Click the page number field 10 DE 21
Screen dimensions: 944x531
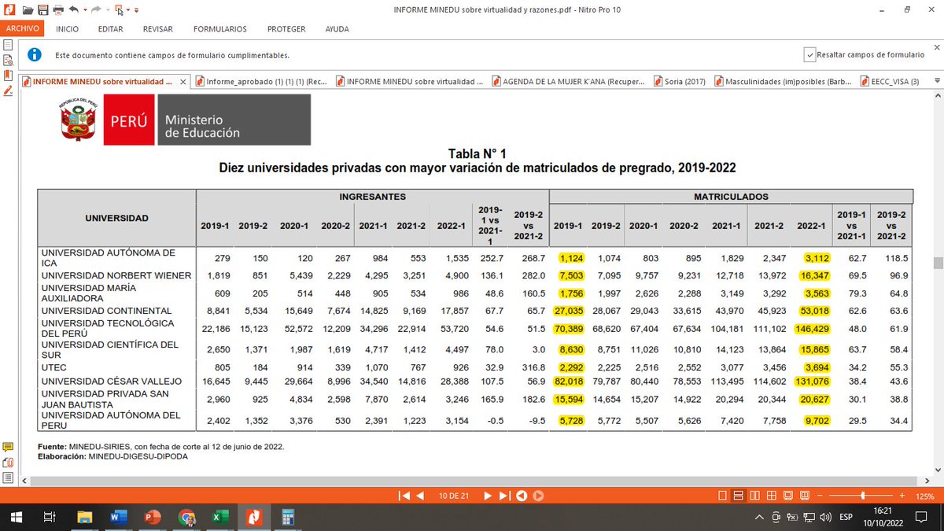point(454,496)
